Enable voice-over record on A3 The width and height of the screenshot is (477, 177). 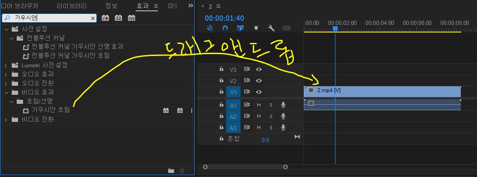[283, 127]
